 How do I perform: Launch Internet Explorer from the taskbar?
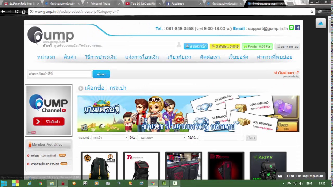(29, 183)
